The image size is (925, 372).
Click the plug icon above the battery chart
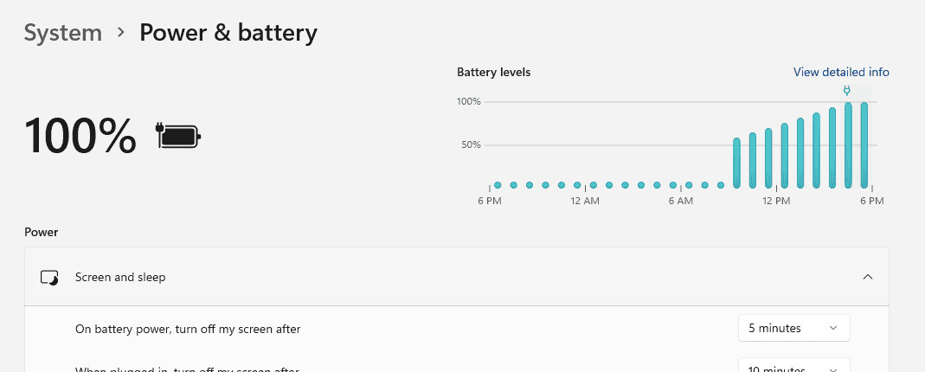(847, 91)
